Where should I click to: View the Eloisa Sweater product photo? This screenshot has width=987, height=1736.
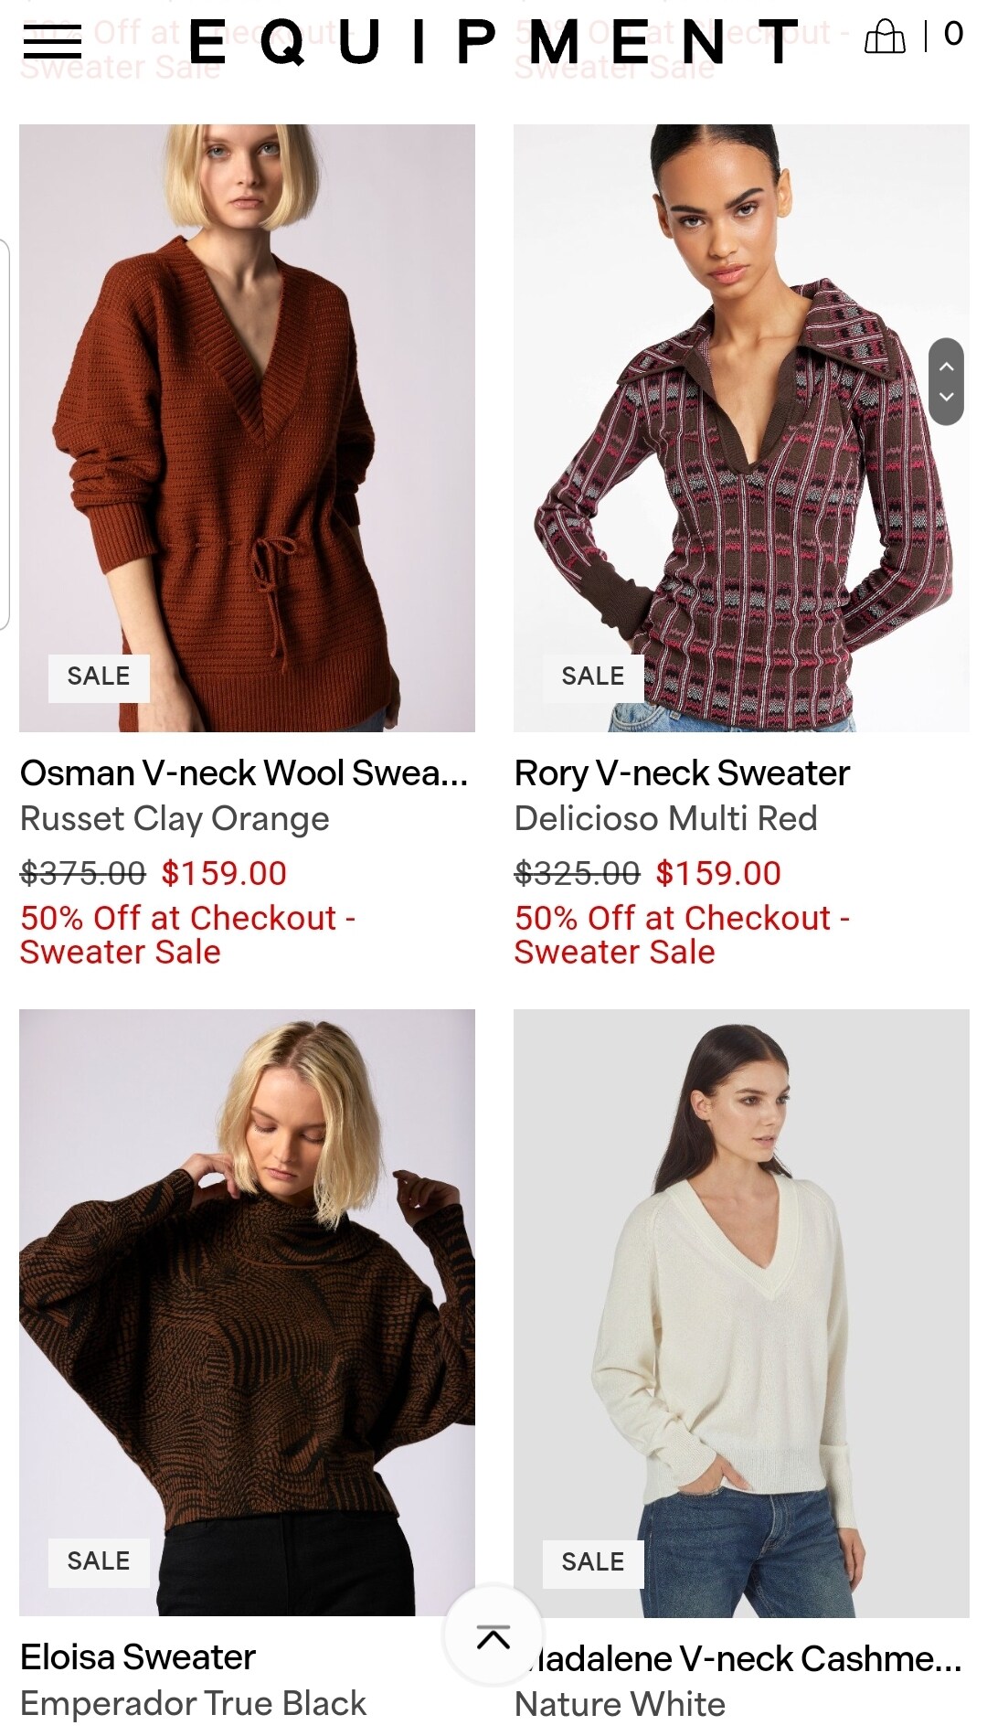(247, 1312)
